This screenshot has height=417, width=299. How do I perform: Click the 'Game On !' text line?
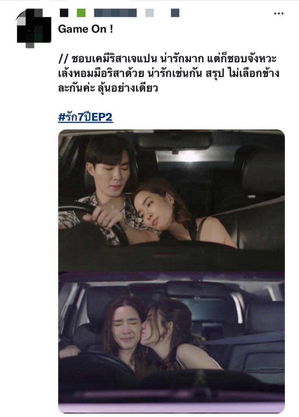pyautogui.click(x=85, y=29)
